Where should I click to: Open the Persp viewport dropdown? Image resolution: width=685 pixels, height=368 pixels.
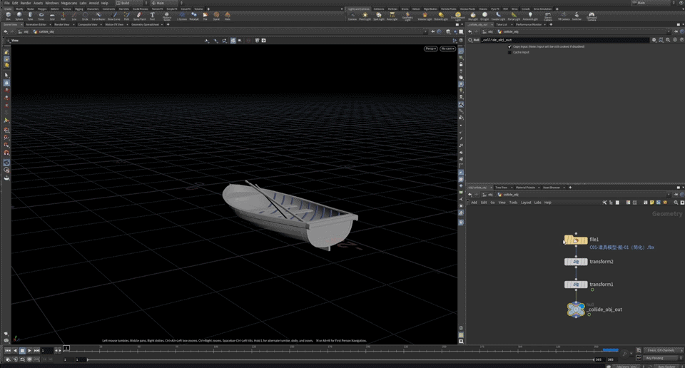(x=430, y=48)
